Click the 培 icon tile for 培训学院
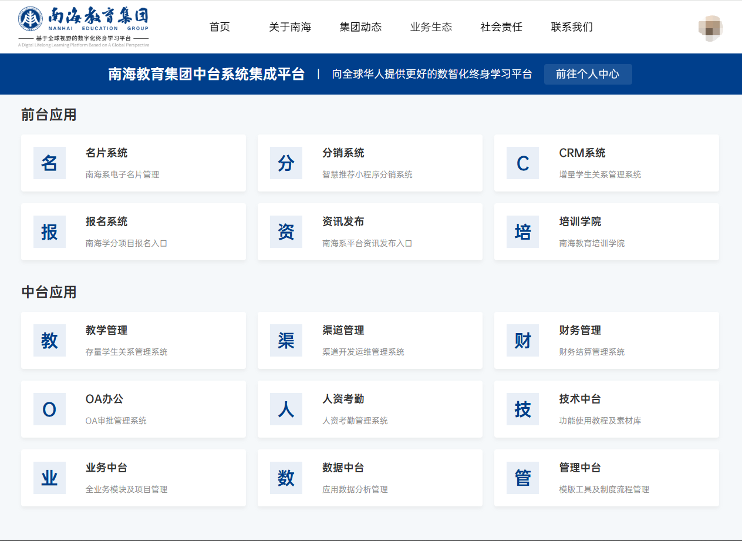Screen dimensions: 742x541 point(522,231)
